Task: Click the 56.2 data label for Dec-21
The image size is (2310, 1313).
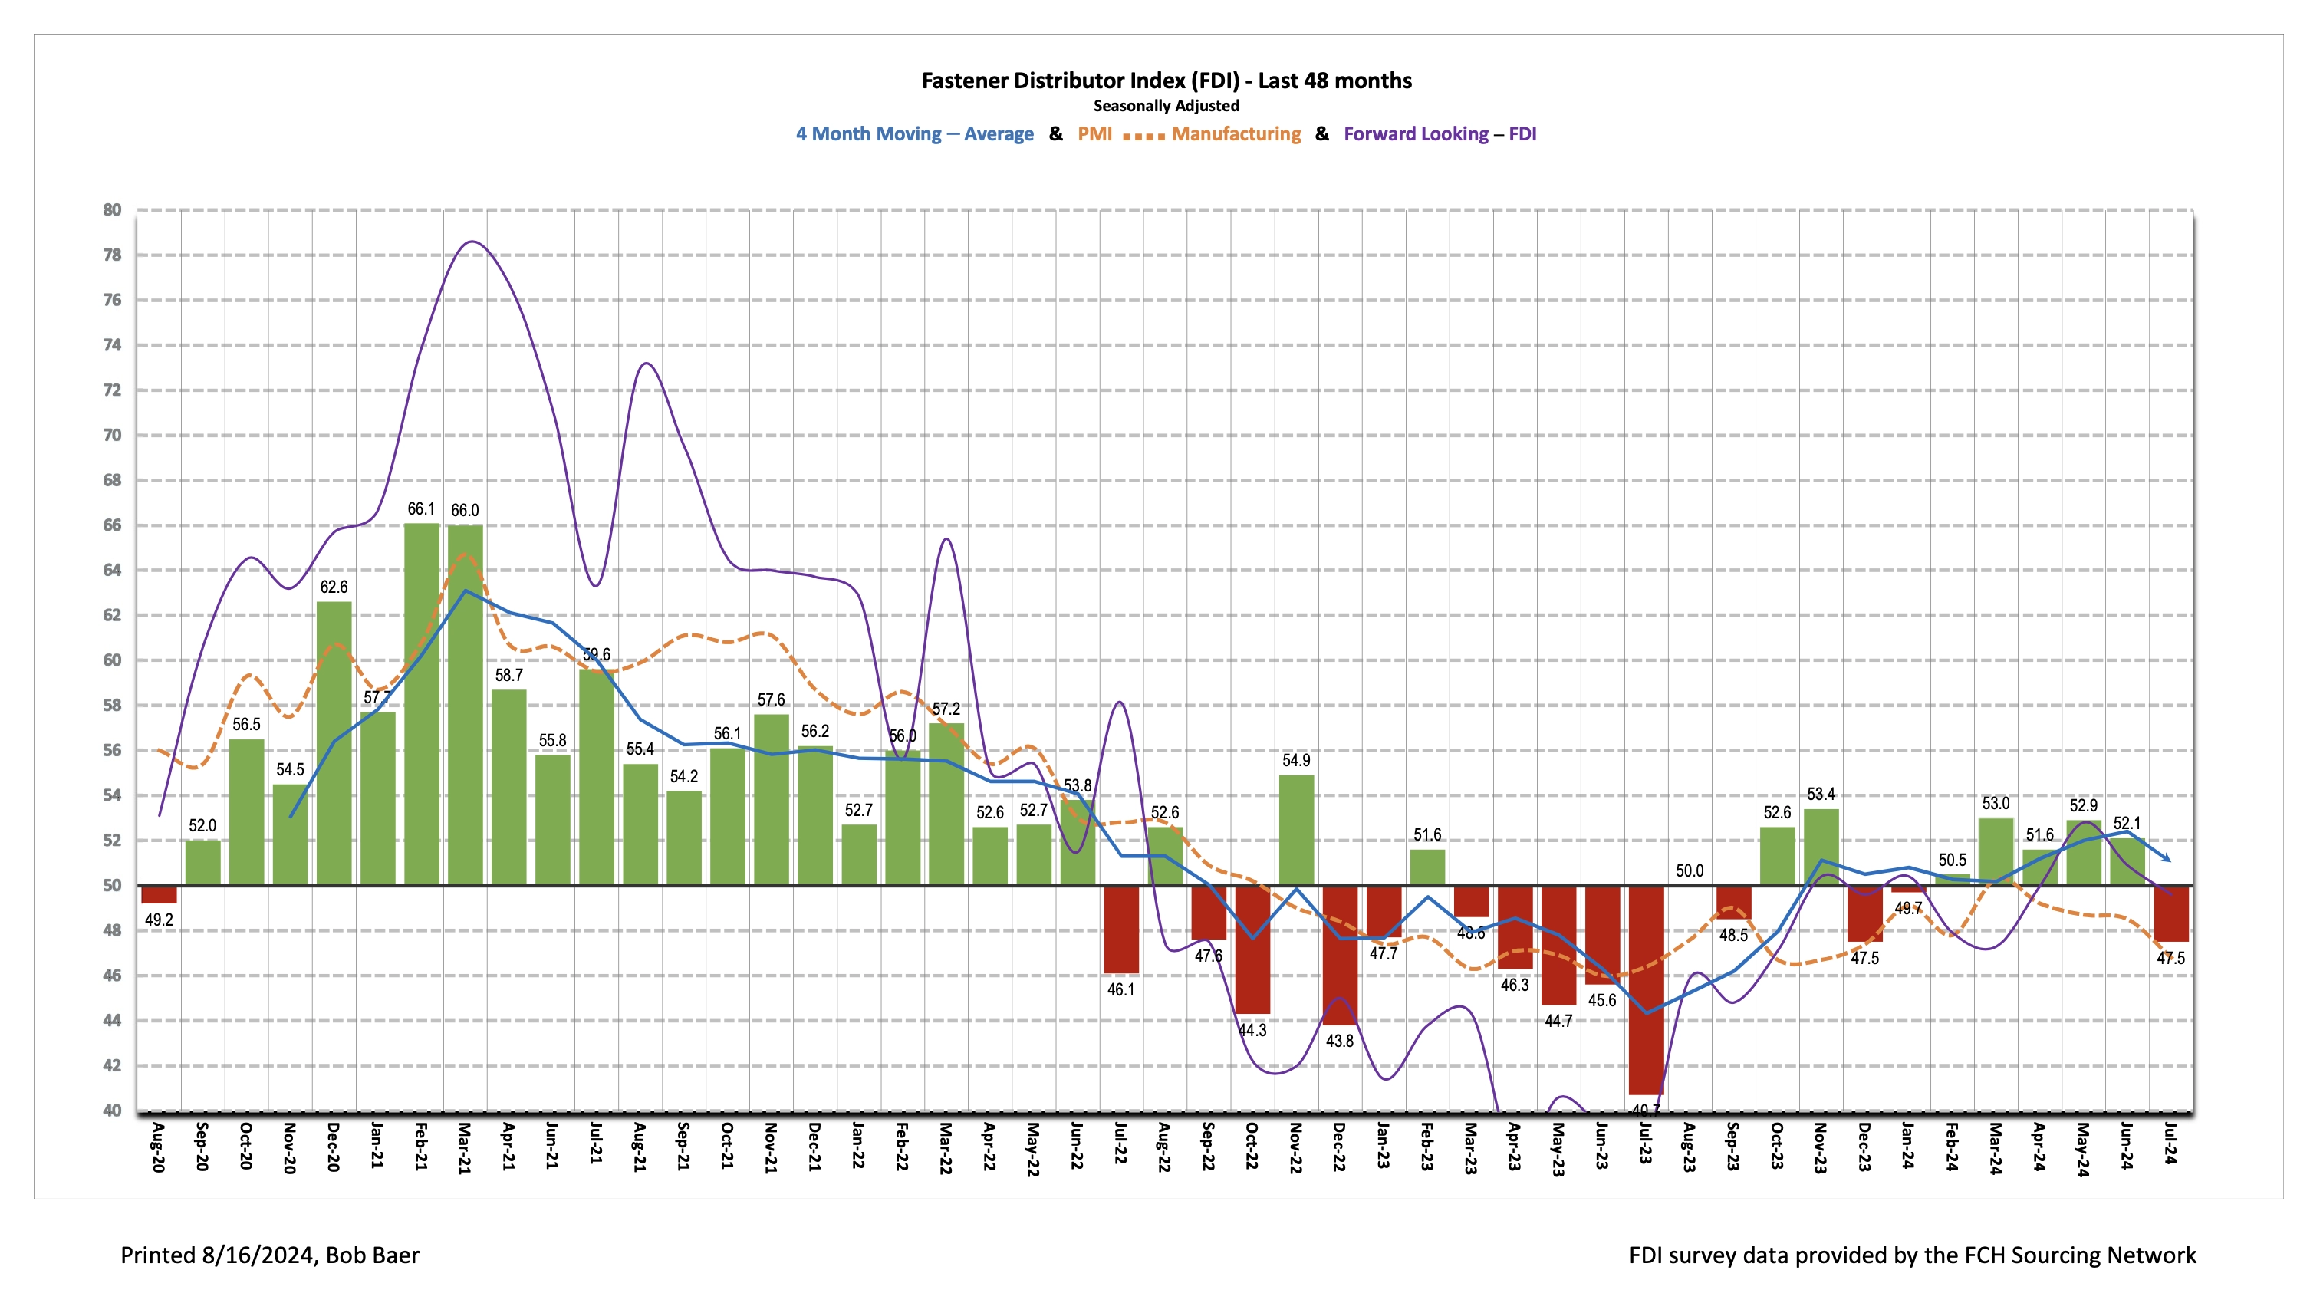Action: [815, 732]
